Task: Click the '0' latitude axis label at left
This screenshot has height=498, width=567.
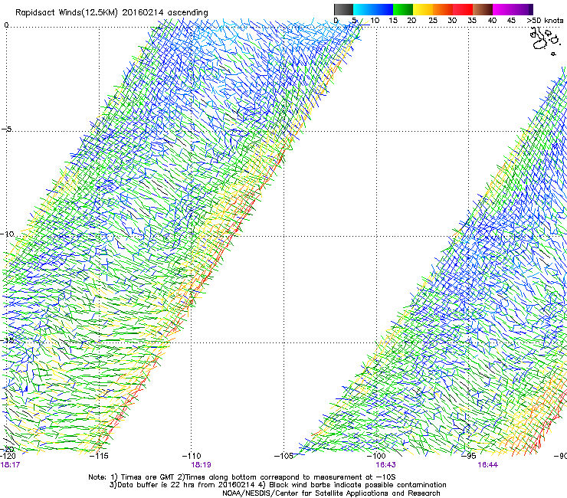Action: pyautogui.click(x=6, y=25)
